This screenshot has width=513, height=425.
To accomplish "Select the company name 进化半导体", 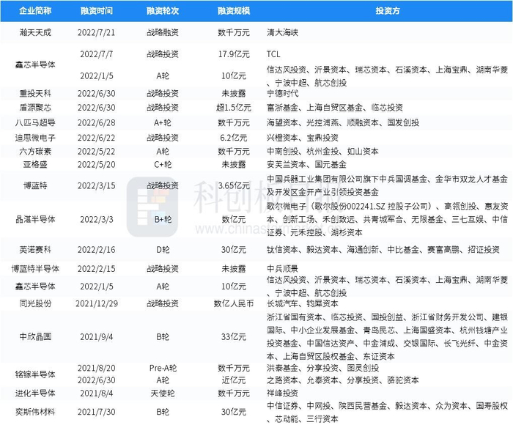I will (x=35, y=393).
